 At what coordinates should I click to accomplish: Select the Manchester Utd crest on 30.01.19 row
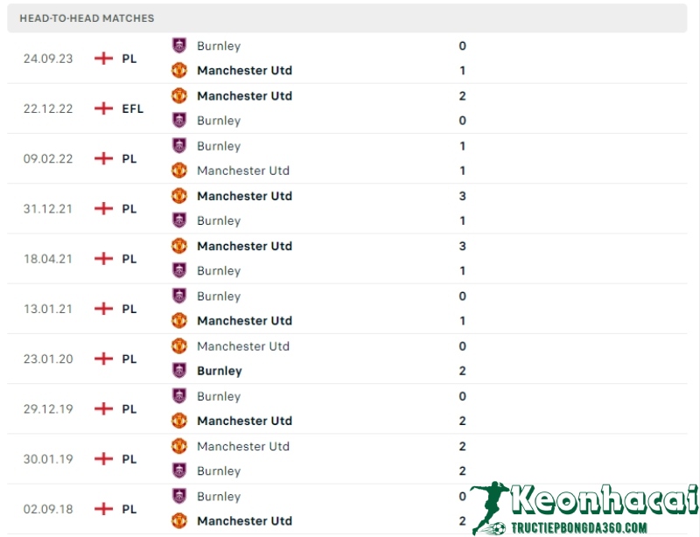[179, 446]
